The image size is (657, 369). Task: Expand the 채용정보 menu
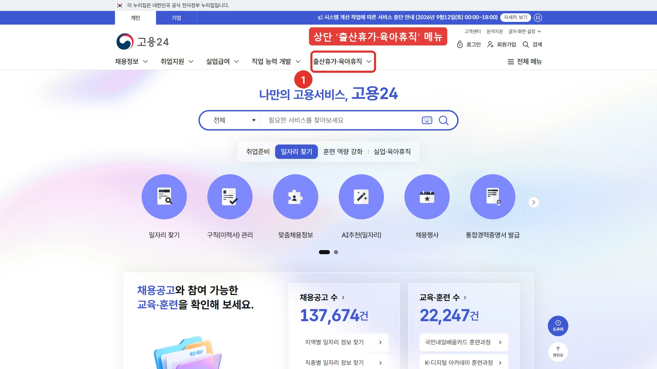click(131, 61)
